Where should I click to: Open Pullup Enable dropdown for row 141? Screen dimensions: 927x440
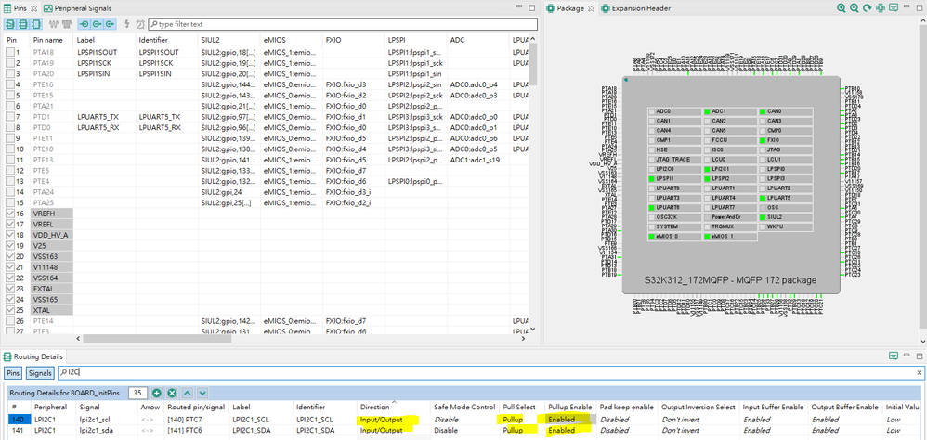(570, 431)
